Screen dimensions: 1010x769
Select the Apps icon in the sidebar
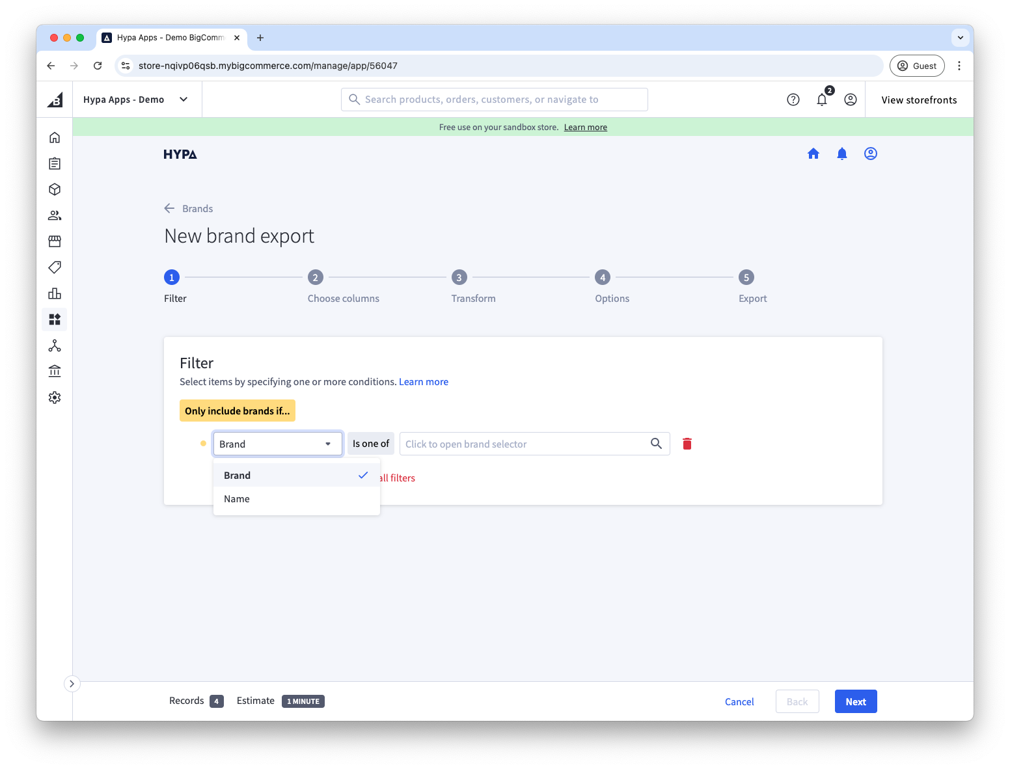click(54, 319)
